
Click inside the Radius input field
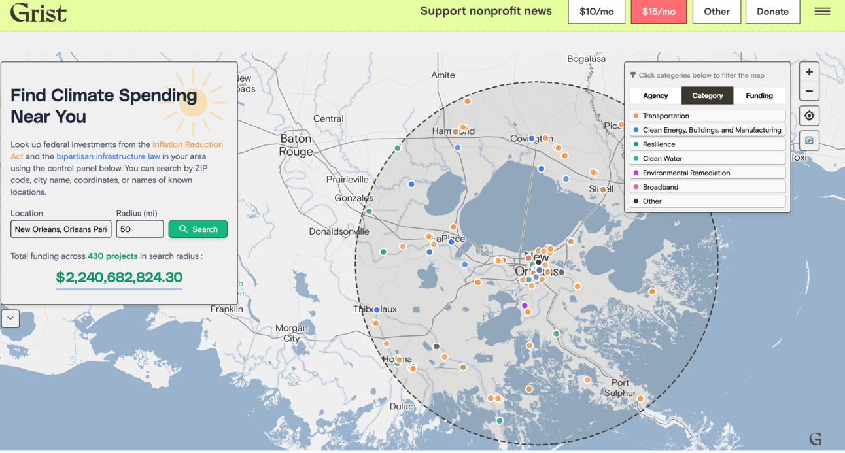point(139,229)
